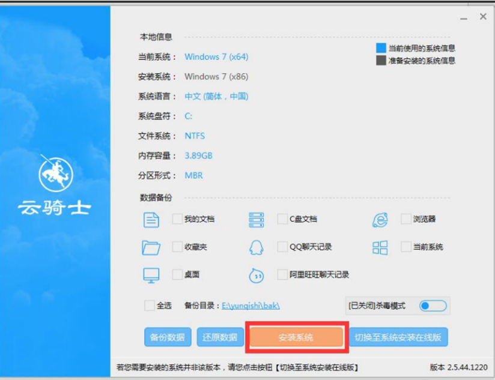Click the 备份数据 button

pyautogui.click(x=168, y=337)
